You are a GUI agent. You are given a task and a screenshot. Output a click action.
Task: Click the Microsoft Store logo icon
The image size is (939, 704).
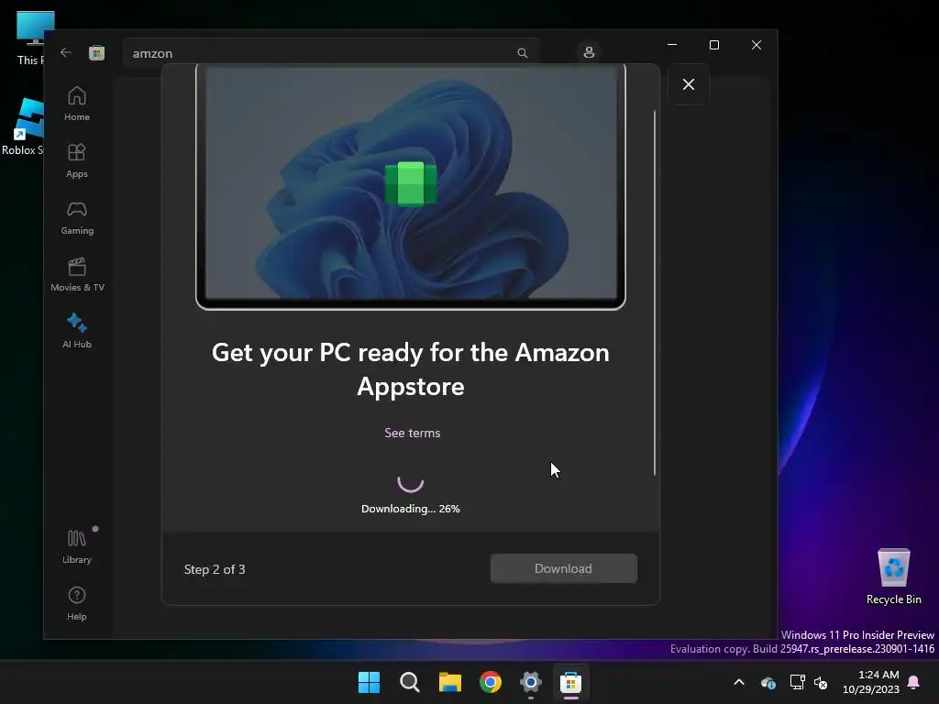96,52
